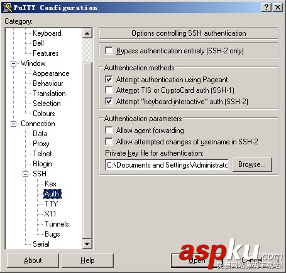Collapse the SSH tree node
286x273 pixels.
[x=25, y=174]
